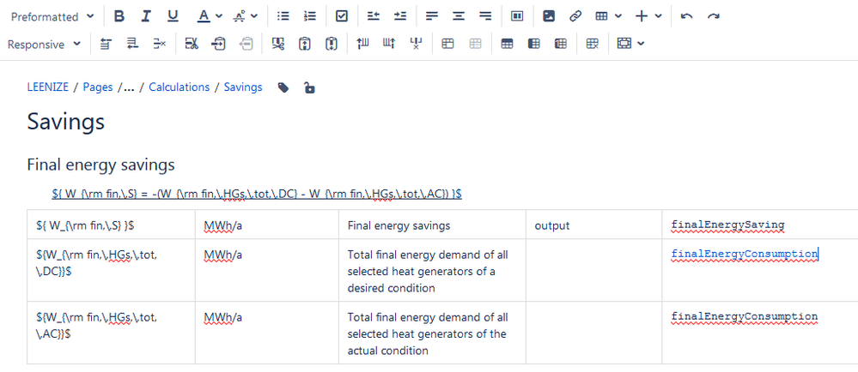858x372 pixels.
Task: Paste the table column
Action: (332, 45)
